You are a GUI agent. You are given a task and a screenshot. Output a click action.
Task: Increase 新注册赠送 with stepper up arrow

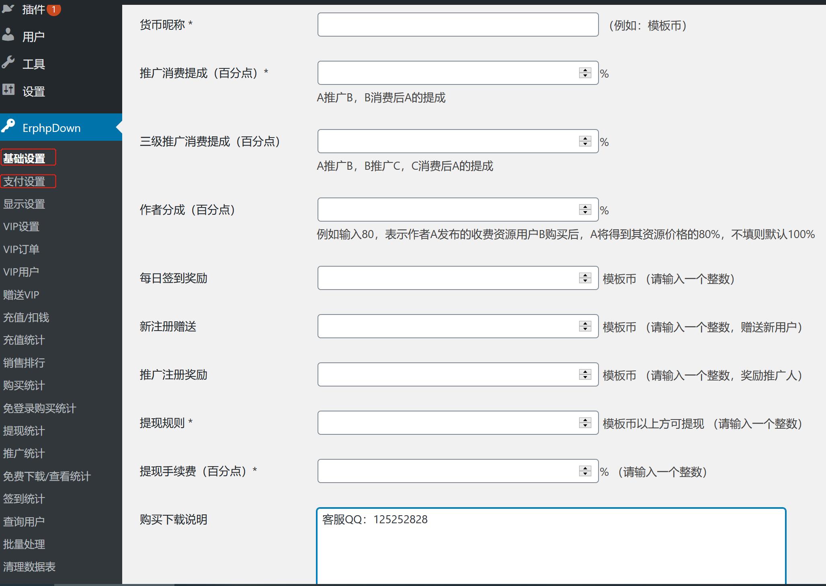(x=585, y=323)
